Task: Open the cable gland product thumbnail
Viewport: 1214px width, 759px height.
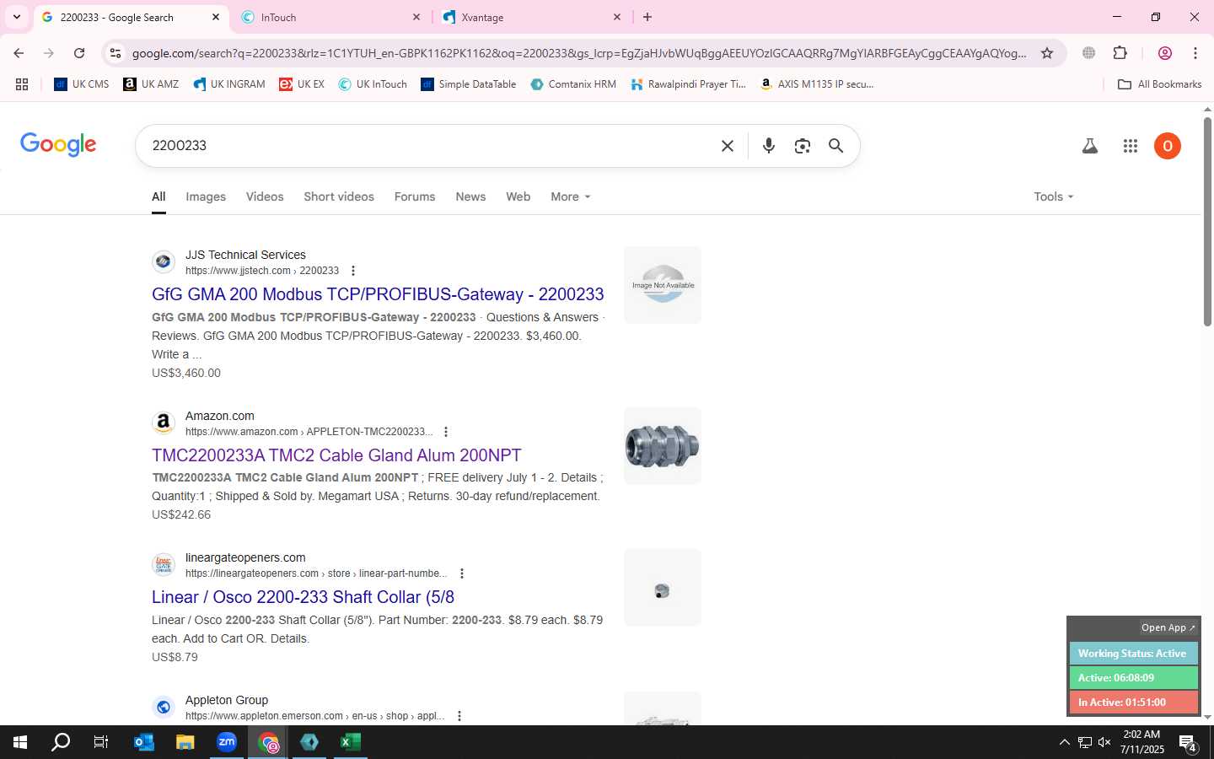Action: (663, 446)
